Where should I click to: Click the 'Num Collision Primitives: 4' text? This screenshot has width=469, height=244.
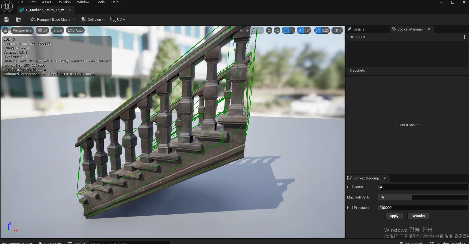(24, 70)
